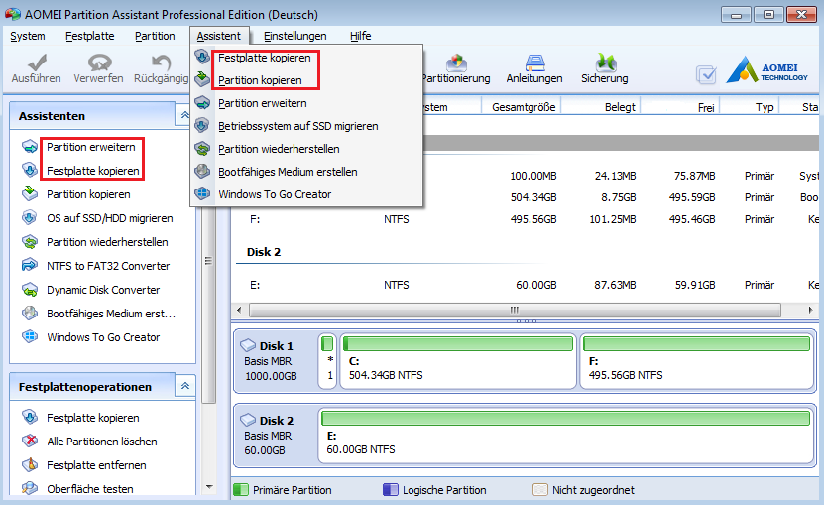Choose Betriebssystem auf SSD migrieren
824x505 pixels.
297,126
